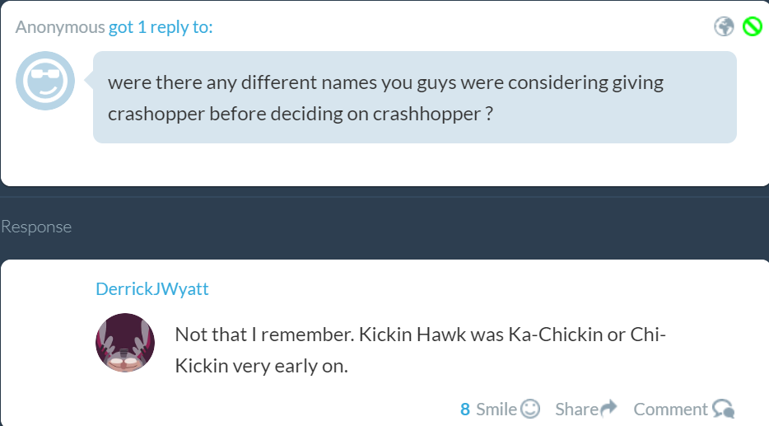The width and height of the screenshot is (769, 426).
Task: Open DerrickJWyatt's profile picture
Action: click(x=125, y=343)
